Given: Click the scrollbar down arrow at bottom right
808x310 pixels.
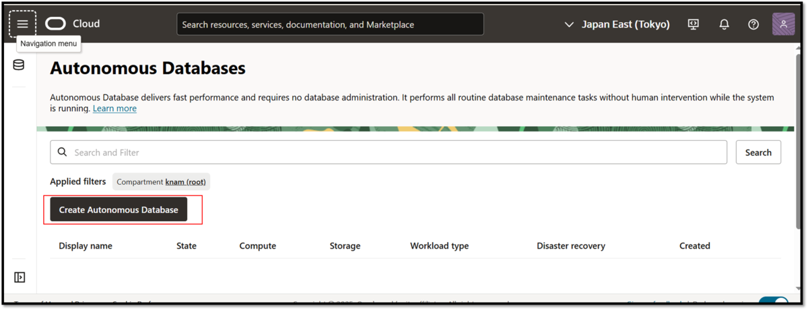Looking at the screenshot, I should (799, 289).
